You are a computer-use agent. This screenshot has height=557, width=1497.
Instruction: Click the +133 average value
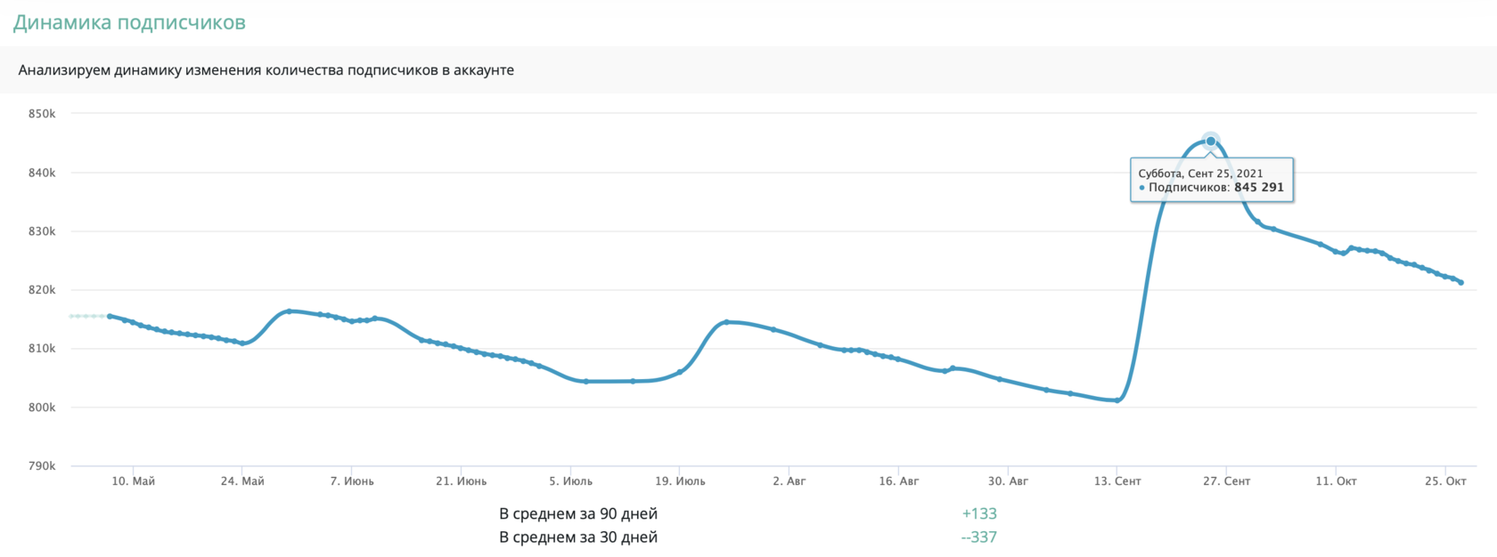[x=979, y=513]
